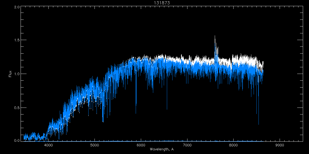The width and height of the screenshot is (309, 154).
Task: Click the 8000 x-axis tick label
Action: tap(233, 145)
